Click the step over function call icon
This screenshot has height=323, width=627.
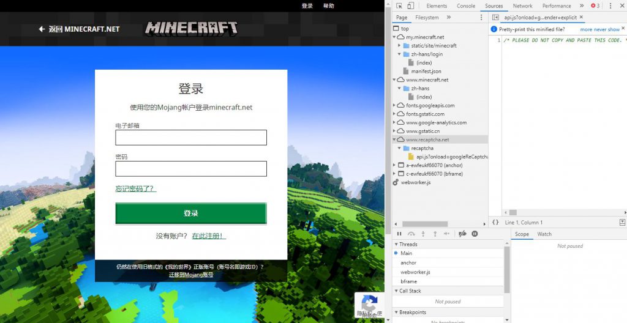click(411, 234)
